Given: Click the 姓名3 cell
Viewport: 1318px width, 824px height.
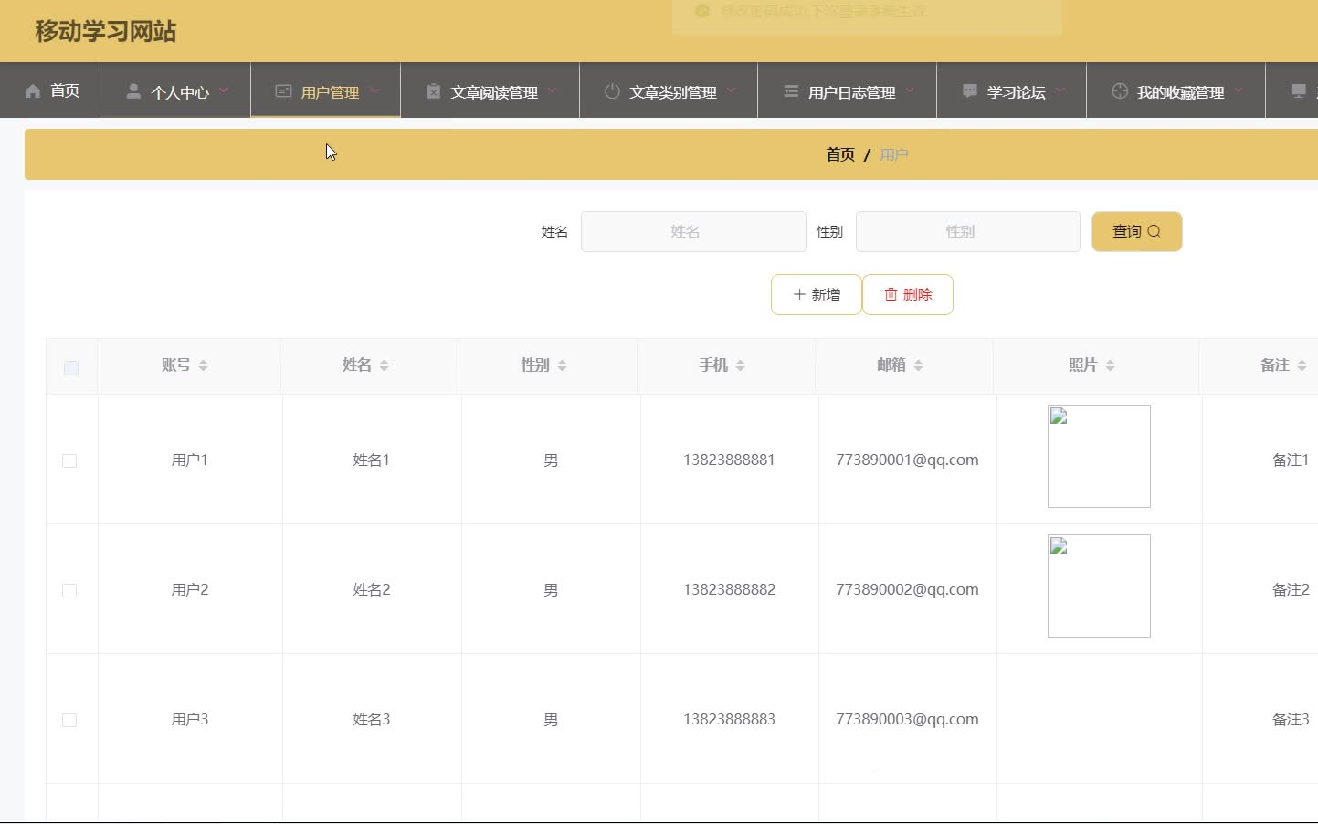Looking at the screenshot, I should tap(372, 720).
